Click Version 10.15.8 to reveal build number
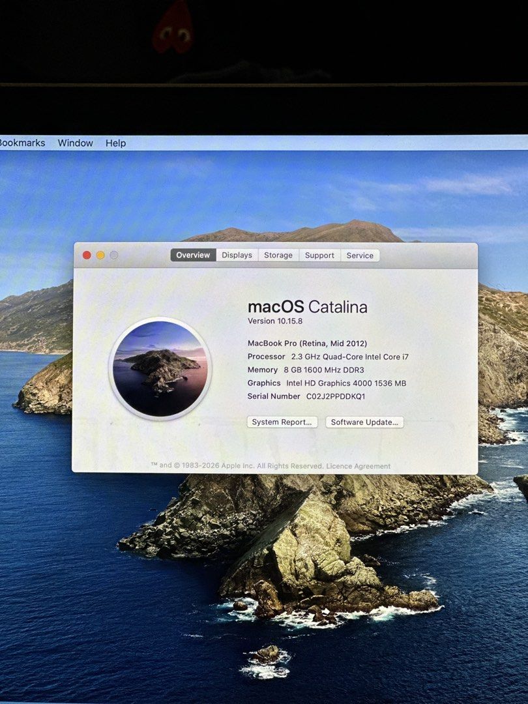Viewport: 528px width, 704px height. coord(275,321)
